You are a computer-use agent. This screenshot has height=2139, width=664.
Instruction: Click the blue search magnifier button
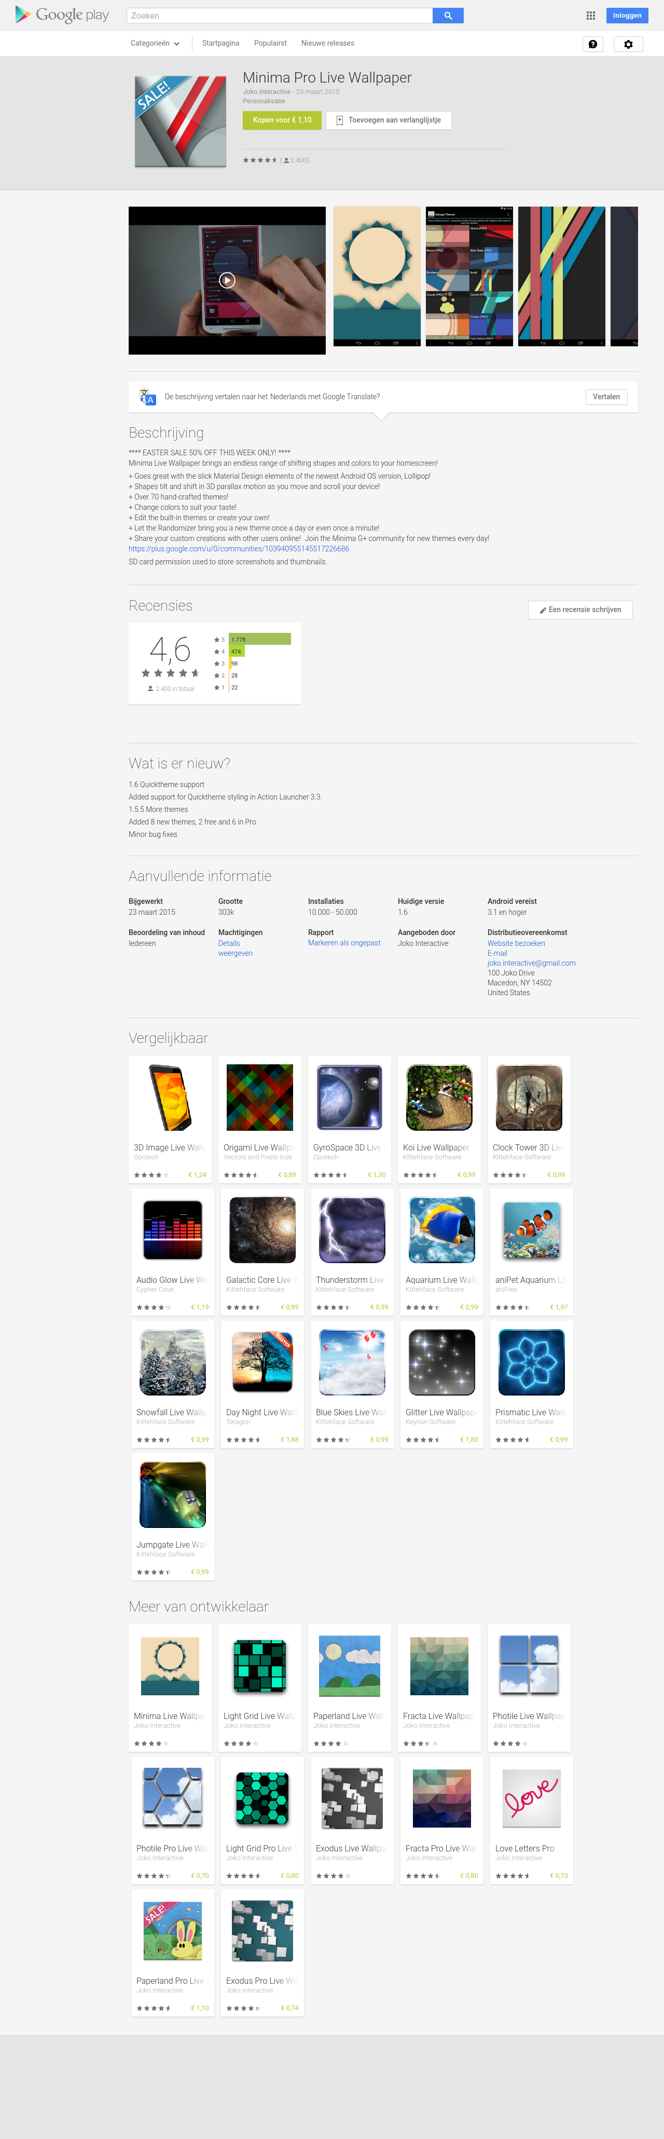coord(448,16)
